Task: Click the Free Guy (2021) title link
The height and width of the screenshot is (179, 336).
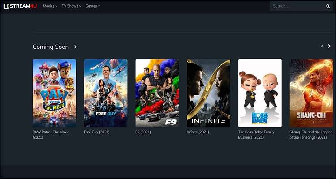Action: click(97, 132)
